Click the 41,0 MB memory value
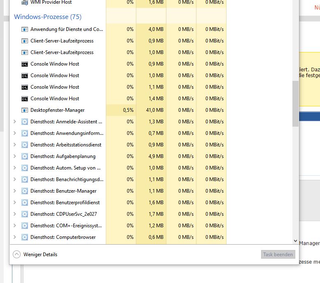 [x=155, y=110]
